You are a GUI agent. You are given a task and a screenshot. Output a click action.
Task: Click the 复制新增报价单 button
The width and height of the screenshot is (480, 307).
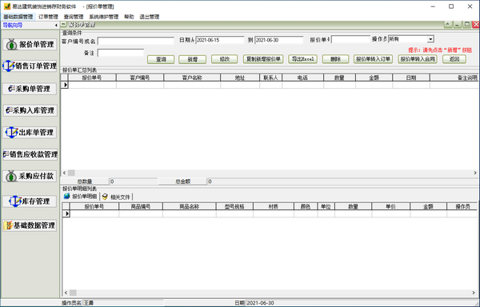coord(263,59)
